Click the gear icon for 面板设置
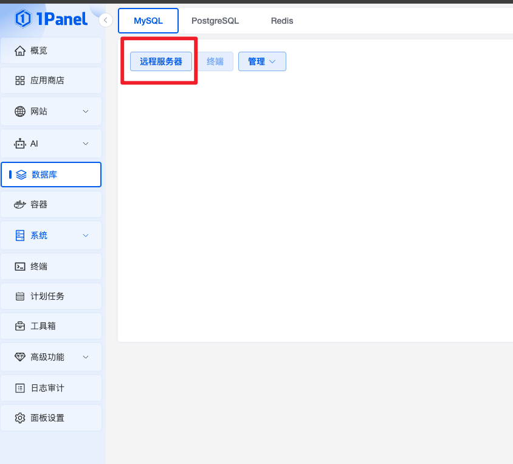513x464 pixels. (20, 418)
